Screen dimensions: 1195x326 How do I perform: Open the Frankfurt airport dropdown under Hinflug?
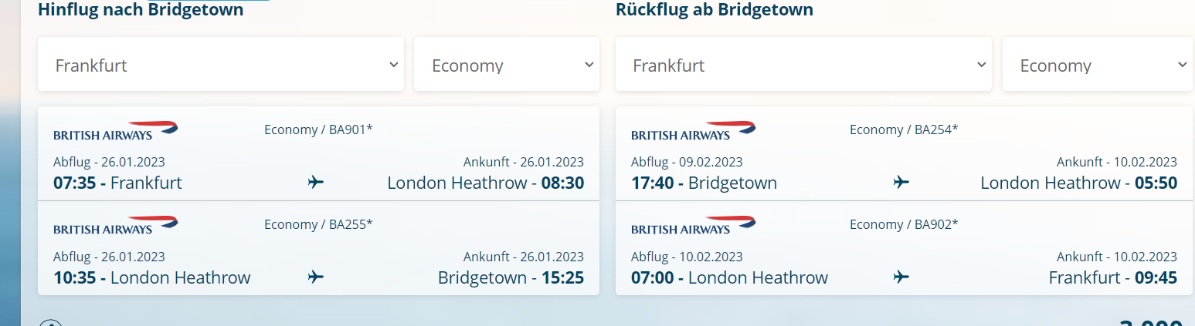220,65
